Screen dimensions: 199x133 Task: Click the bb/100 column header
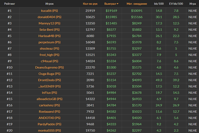coord(159,4)
